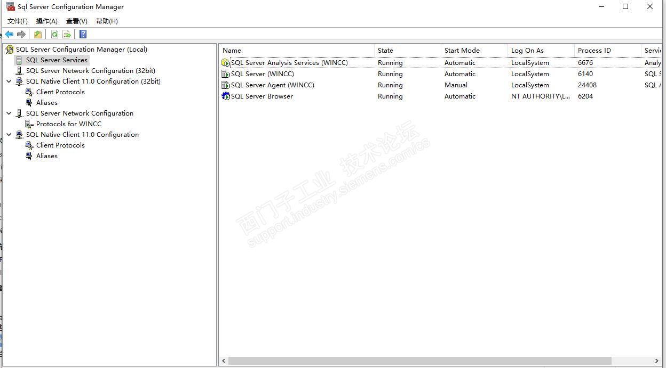Select Aliases under the 32bit client
The width and height of the screenshot is (666, 368).
(x=47, y=103)
